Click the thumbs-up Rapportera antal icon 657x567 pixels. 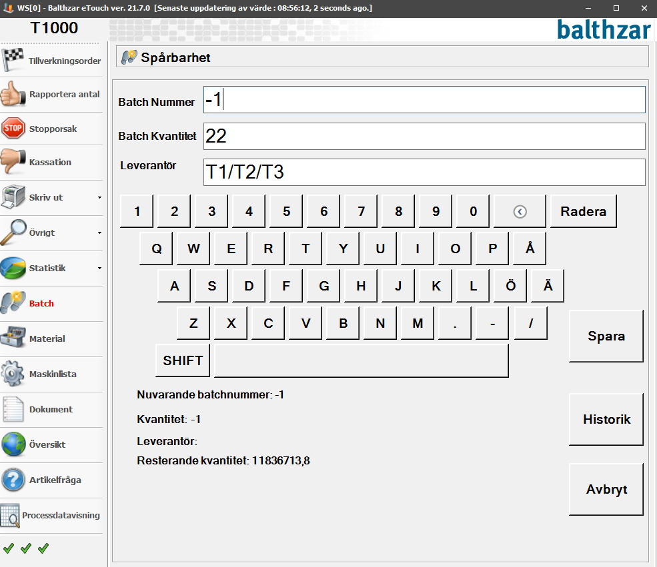tap(13, 94)
